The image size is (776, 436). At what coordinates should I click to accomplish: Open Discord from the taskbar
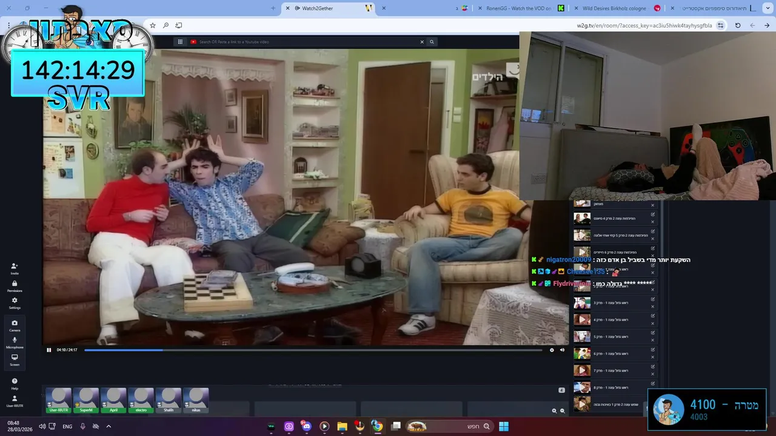click(306, 426)
